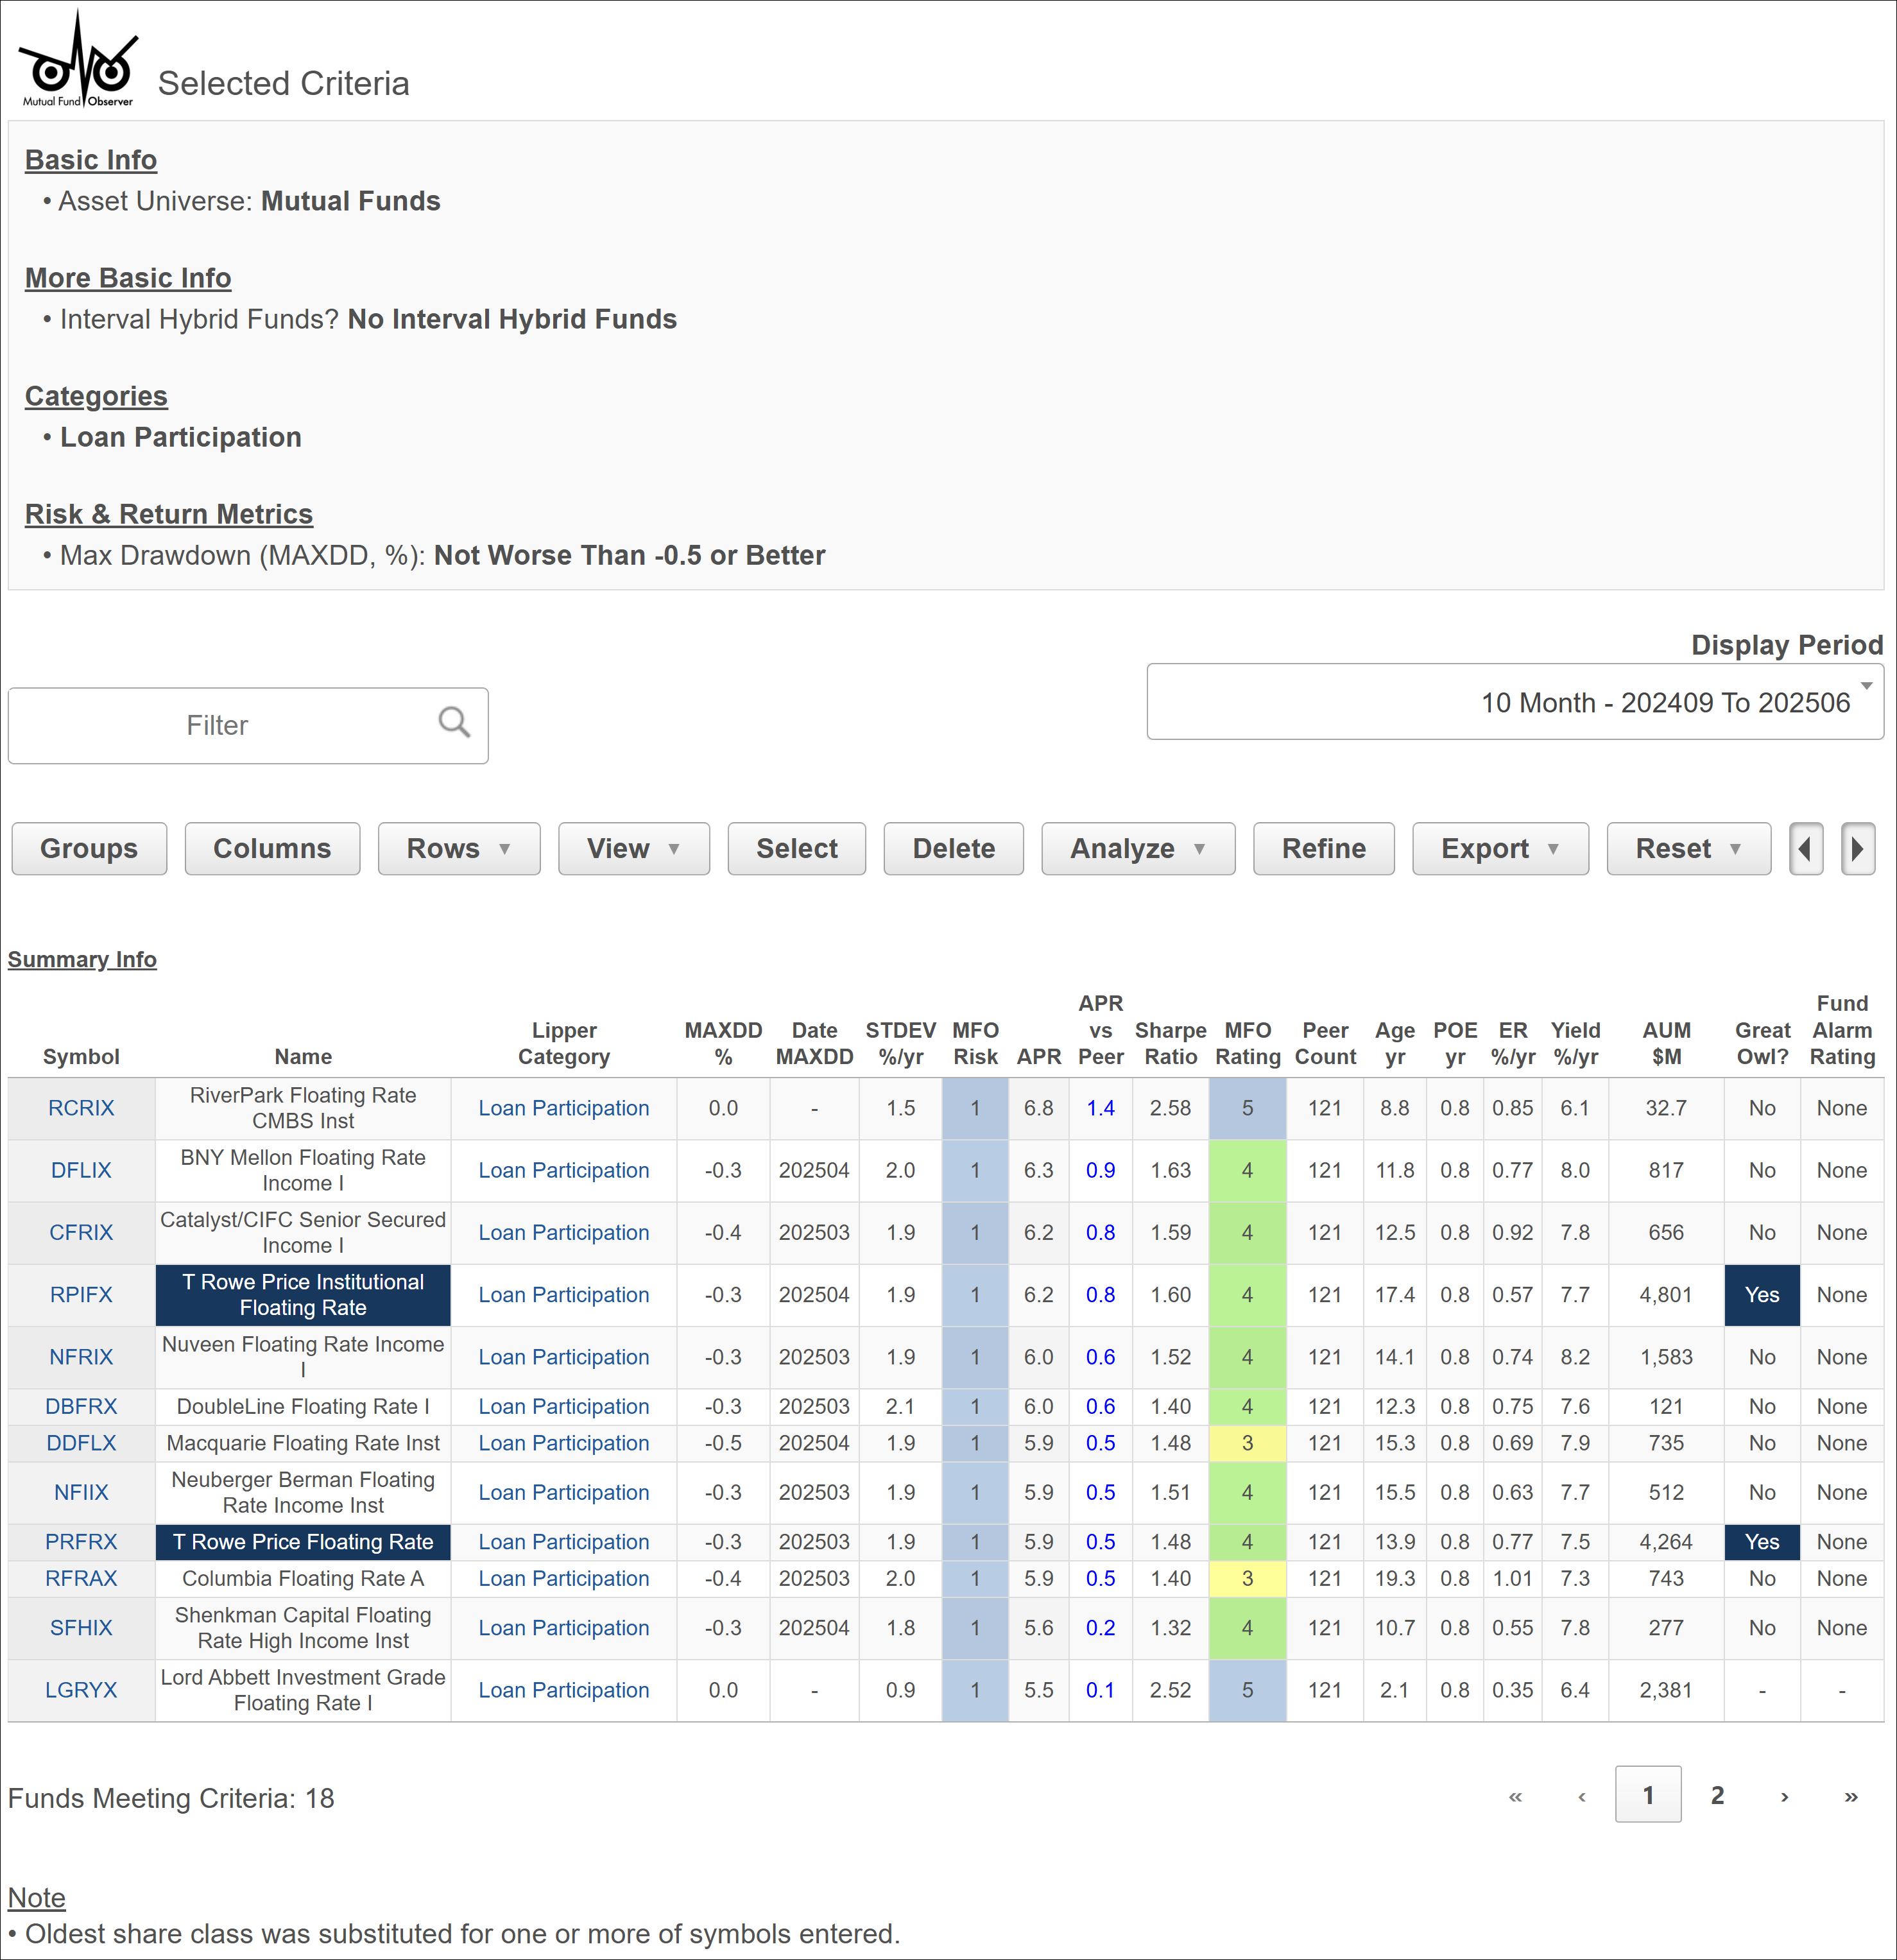This screenshot has height=1960, width=1897.
Task: Go to first page with double left chevron
Action: point(1515,1797)
